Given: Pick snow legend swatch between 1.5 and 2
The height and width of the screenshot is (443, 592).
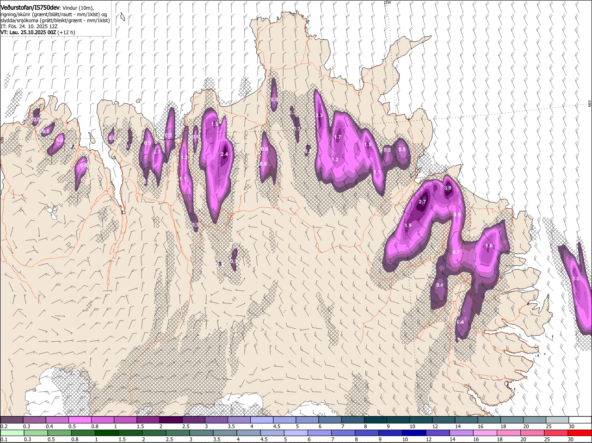Looking at the screenshot, I should point(148,420).
